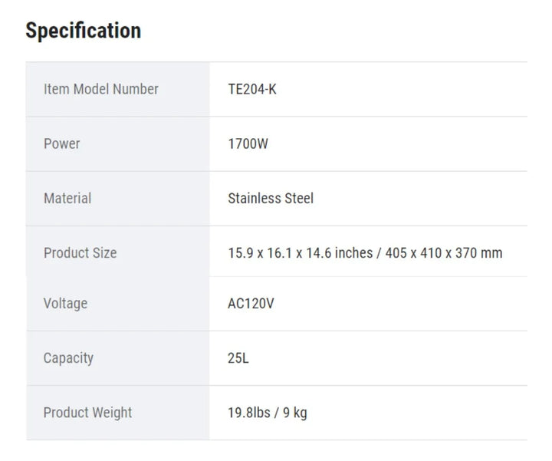Click the 25L capacity value

pyautogui.click(x=238, y=357)
